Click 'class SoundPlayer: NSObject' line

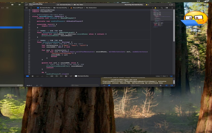point(49,16)
